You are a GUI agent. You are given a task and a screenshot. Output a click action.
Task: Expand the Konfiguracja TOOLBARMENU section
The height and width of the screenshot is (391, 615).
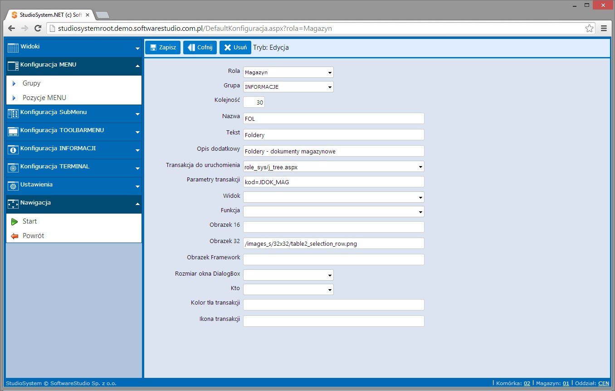[137, 132]
